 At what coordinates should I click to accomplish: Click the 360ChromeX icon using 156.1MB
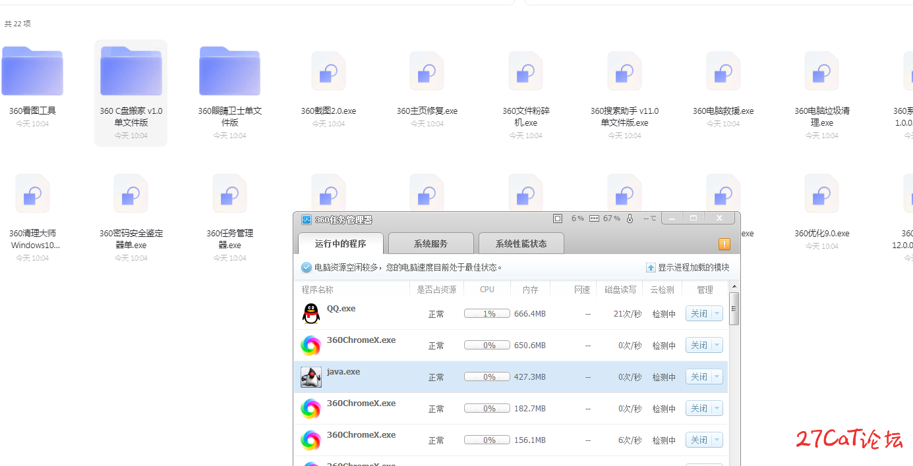pos(311,440)
